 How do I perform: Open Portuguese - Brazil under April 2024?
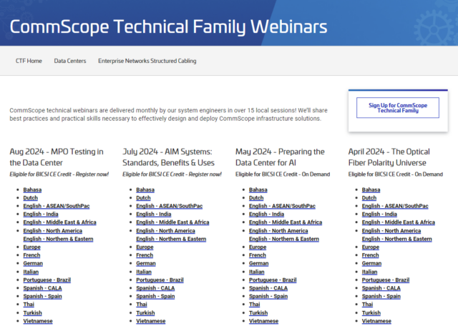tap(386, 280)
